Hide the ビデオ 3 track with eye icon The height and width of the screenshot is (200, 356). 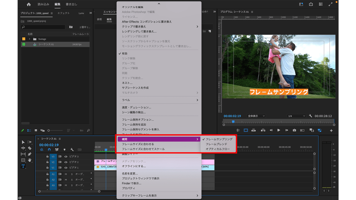[66, 157]
